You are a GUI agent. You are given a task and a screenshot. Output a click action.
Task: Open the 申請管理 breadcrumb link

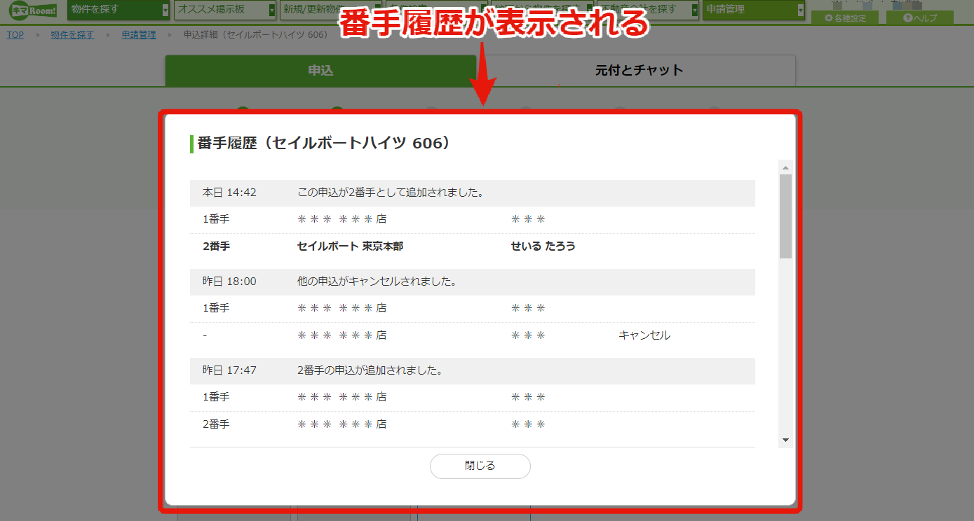[x=139, y=34]
